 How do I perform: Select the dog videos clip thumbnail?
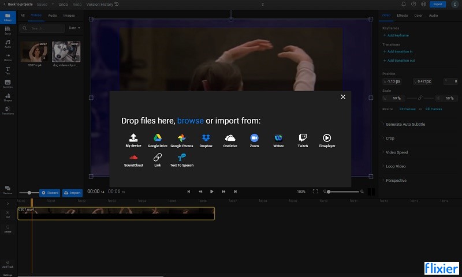(x=66, y=51)
